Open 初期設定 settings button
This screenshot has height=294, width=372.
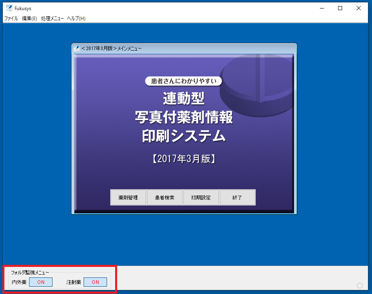pos(201,197)
